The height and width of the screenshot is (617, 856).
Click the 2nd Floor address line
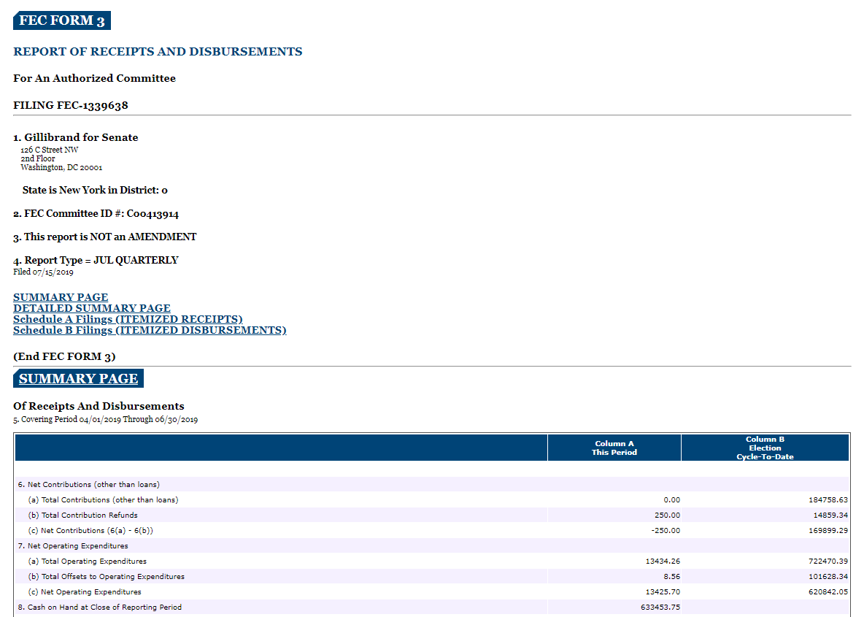click(38, 158)
